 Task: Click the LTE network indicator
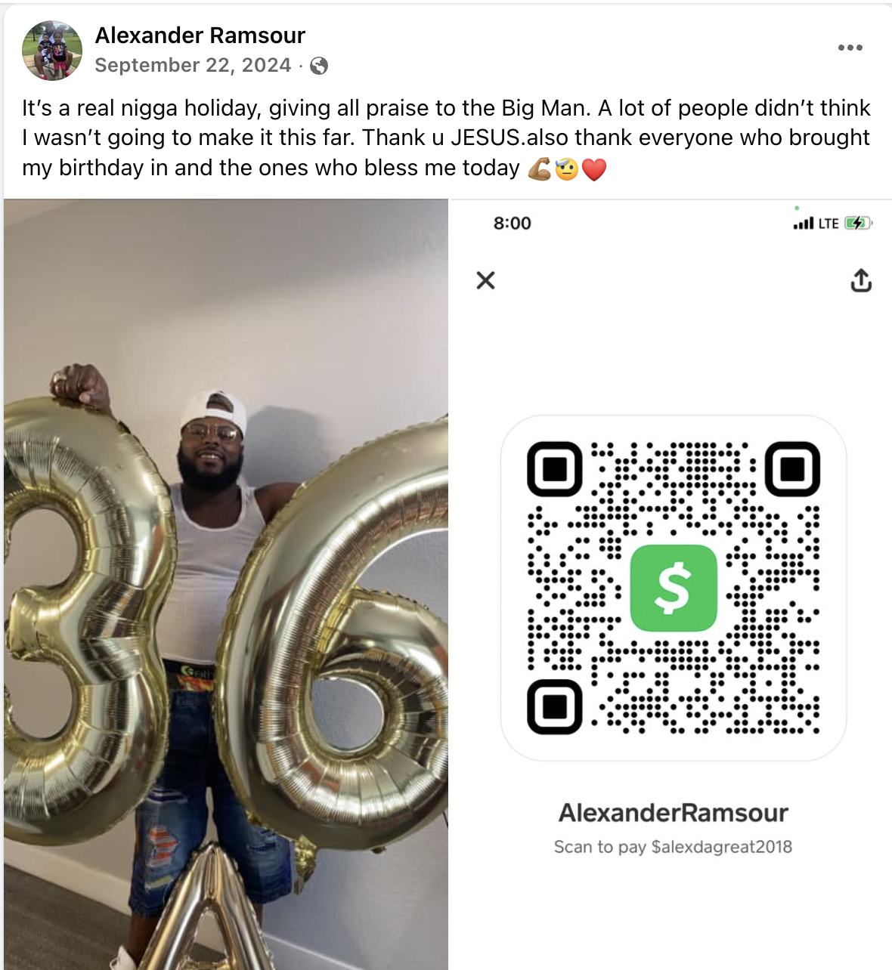pyautogui.click(x=829, y=223)
